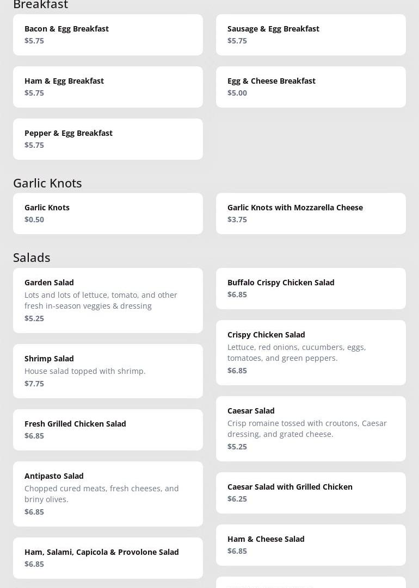Open the Caesar Salad item

tap(311, 428)
